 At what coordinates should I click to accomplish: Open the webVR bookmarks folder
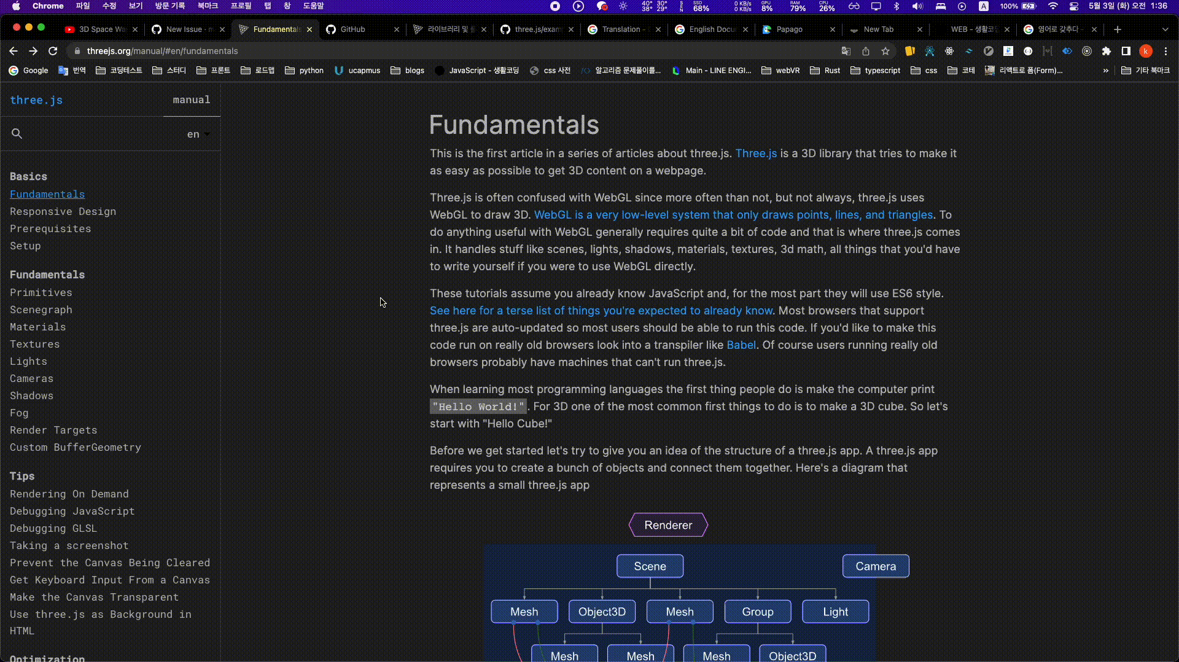coord(780,71)
